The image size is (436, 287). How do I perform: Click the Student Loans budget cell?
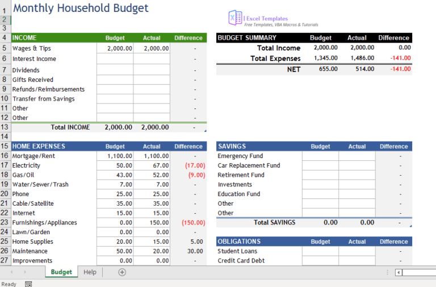[320, 251]
